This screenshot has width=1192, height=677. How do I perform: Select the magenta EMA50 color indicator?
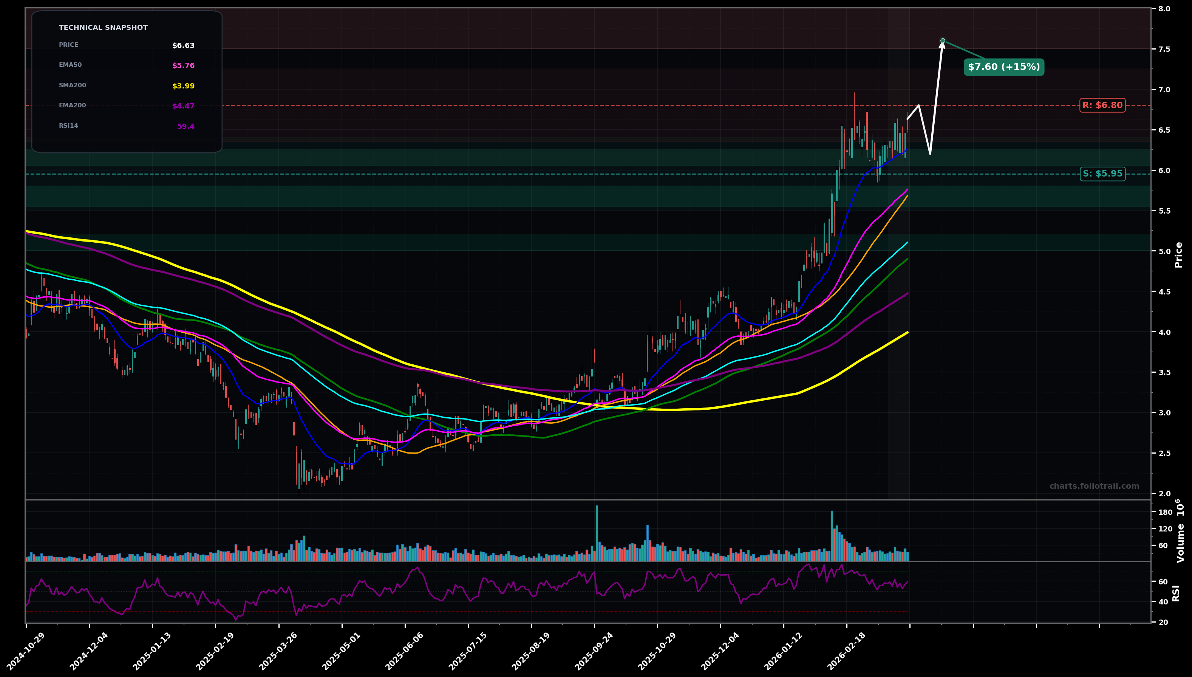(182, 65)
